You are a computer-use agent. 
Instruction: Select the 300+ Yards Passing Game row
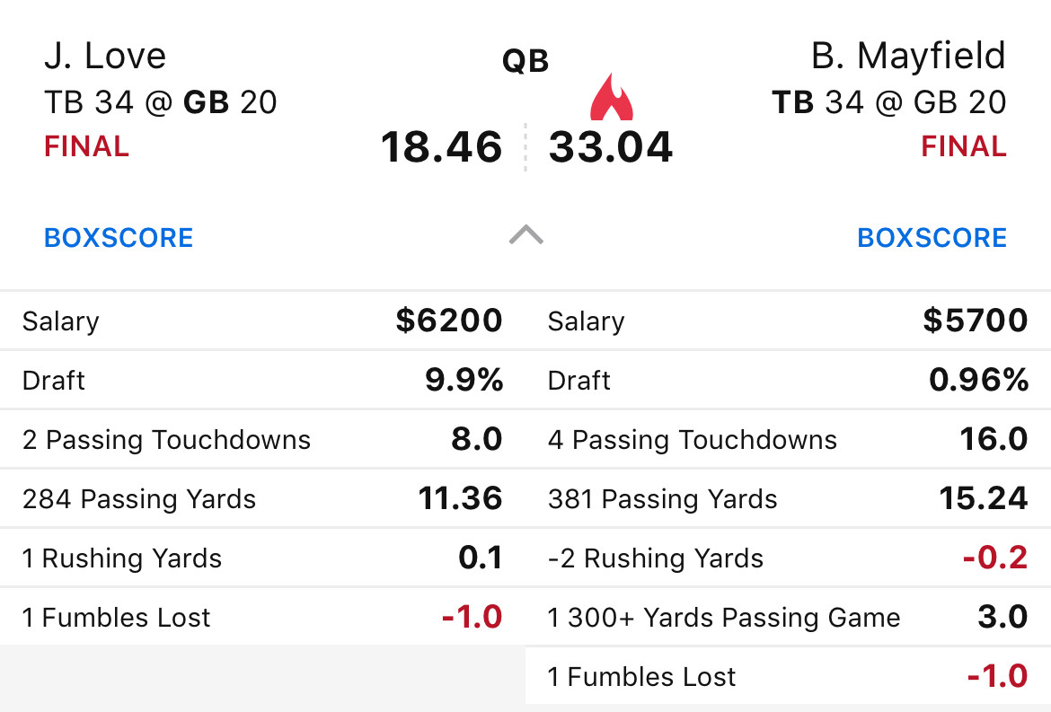[789, 617]
